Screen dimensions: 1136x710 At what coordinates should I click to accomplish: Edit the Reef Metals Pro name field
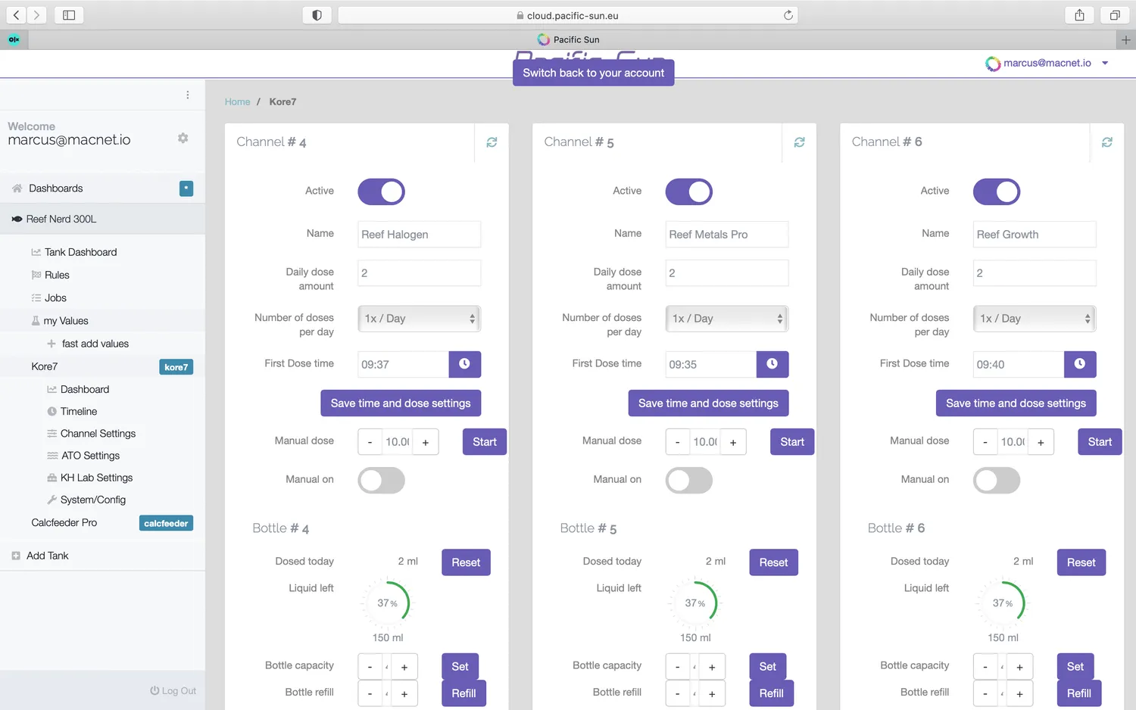click(727, 235)
